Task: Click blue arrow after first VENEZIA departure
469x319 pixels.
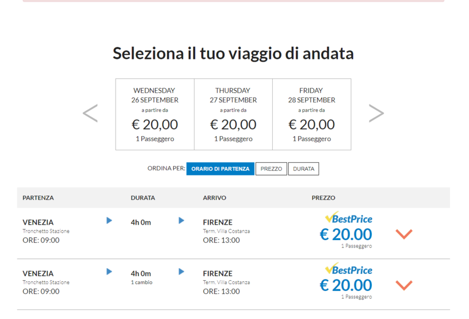Action: (x=109, y=221)
